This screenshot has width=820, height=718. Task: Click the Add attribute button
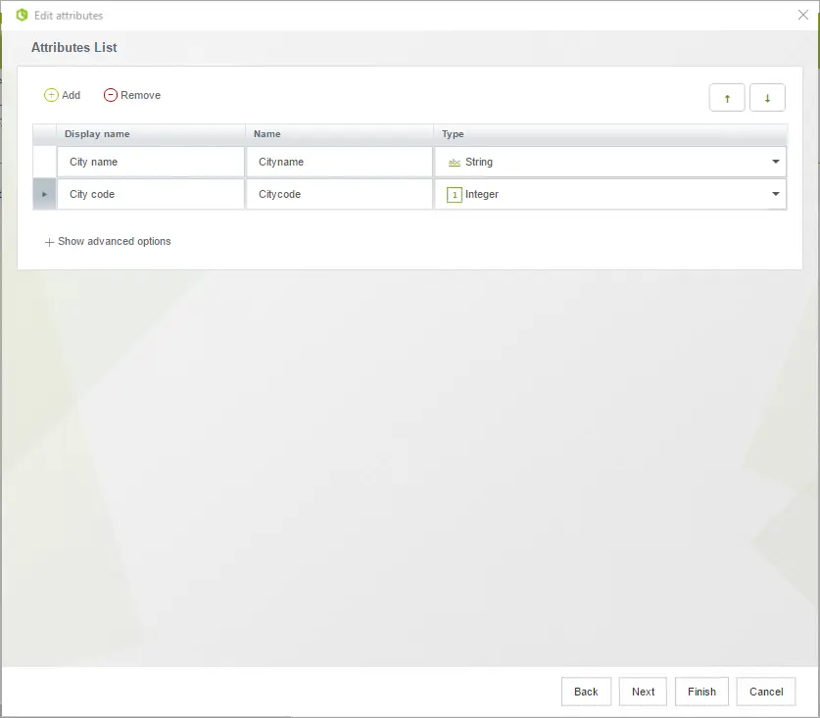pyautogui.click(x=63, y=95)
